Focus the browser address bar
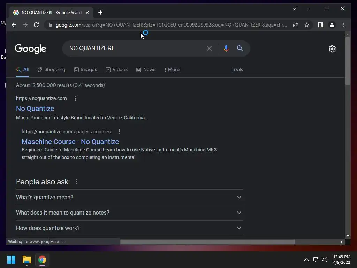Screen dimensions: 357x268 click(171, 25)
